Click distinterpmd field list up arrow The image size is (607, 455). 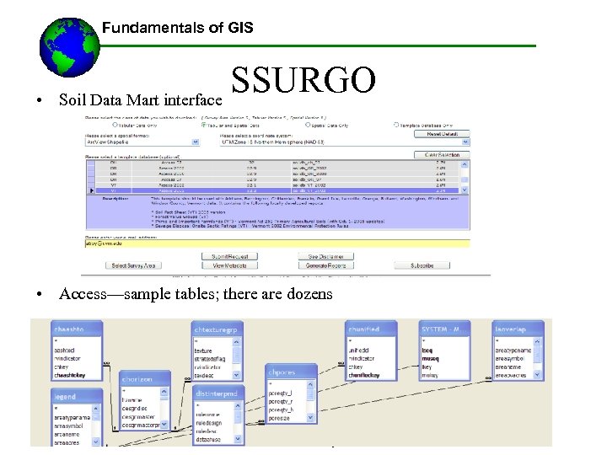pyautogui.click(x=238, y=406)
